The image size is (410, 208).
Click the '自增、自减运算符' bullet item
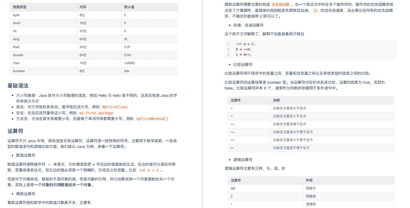pyautogui.click(x=248, y=25)
